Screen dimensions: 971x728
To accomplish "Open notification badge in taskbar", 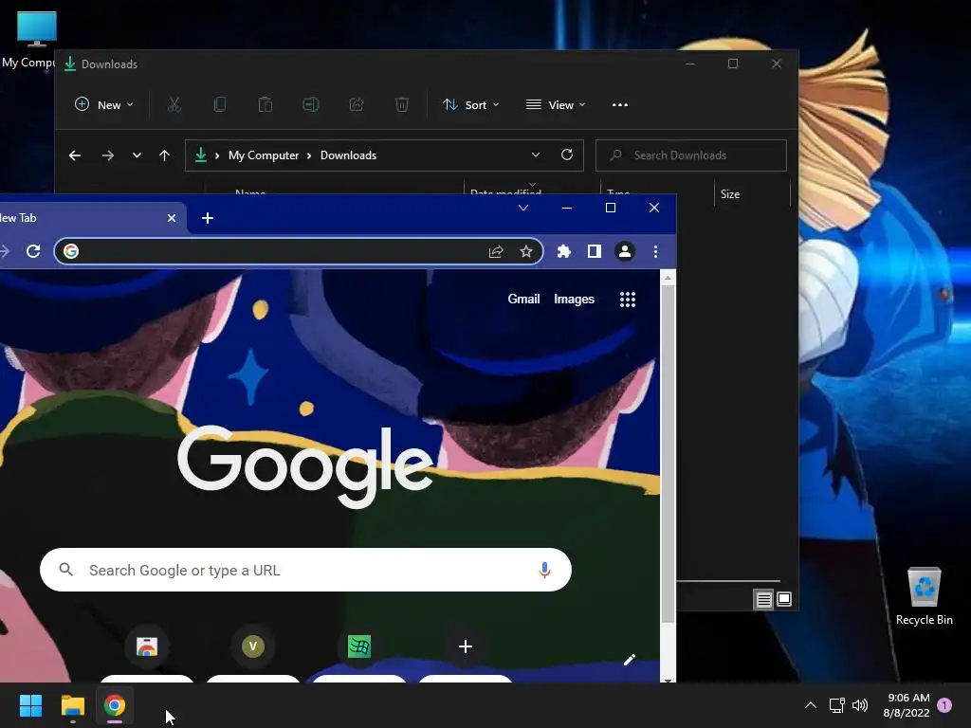I will pyautogui.click(x=945, y=704).
